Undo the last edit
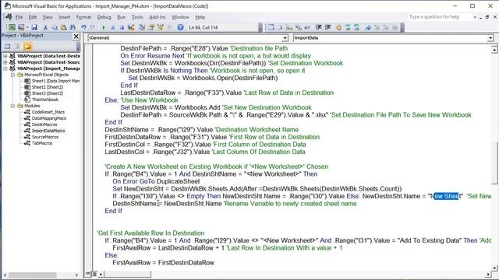 click(83, 27)
